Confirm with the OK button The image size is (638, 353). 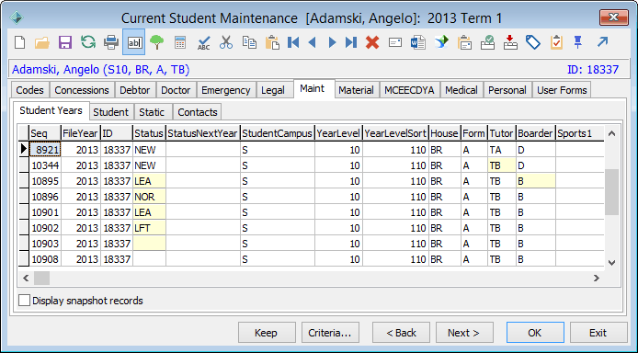coord(535,333)
